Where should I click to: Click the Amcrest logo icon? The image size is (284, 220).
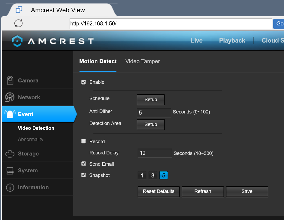pyautogui.click(x=17, y=41)
